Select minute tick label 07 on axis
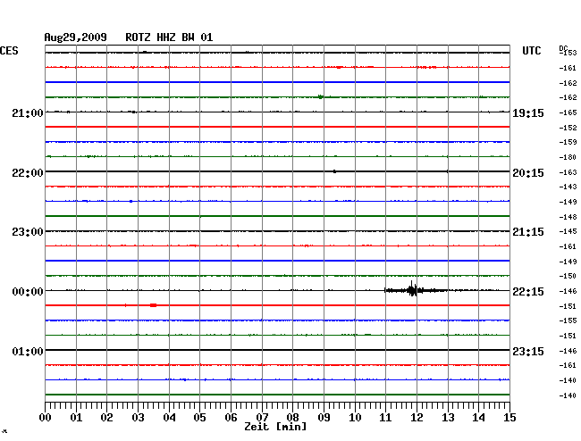Image resolution: width=581 pixels, height=441 pixels. [x=262, y=417]
